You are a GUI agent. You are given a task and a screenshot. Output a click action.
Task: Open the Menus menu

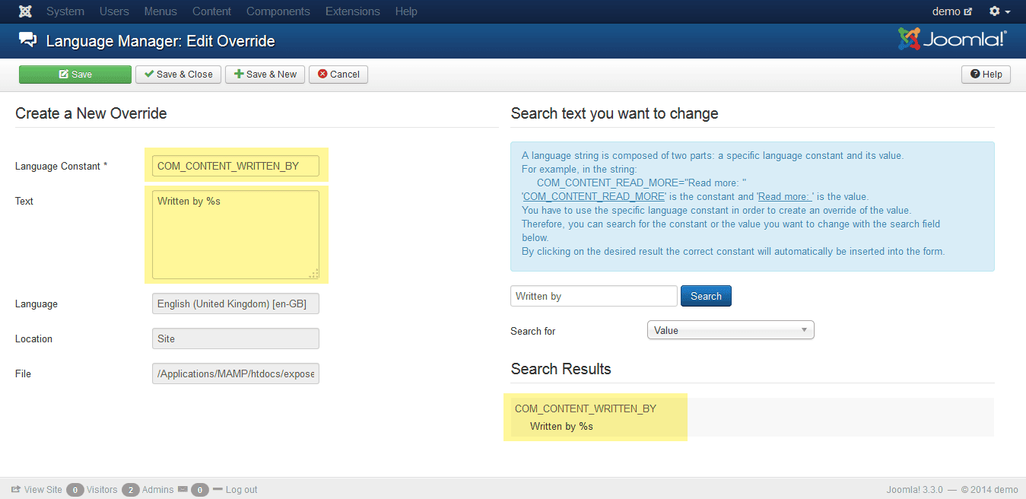pos(160,11)
